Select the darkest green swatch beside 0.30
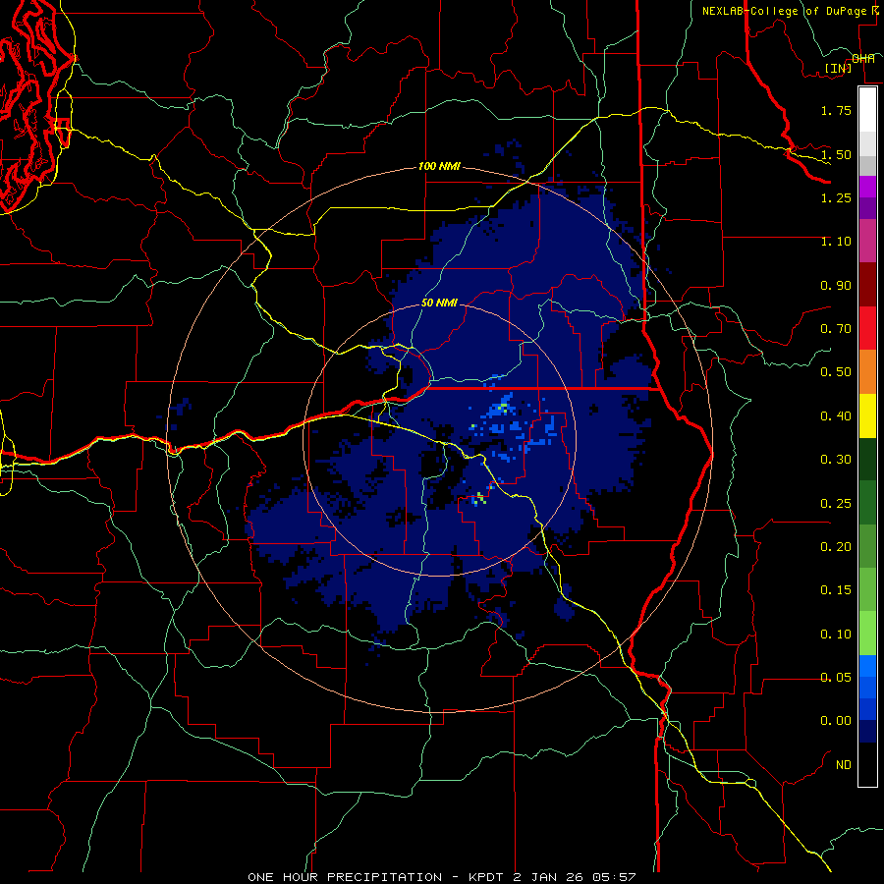The height and width of the screenshot is (884, 884). (867, 460)
